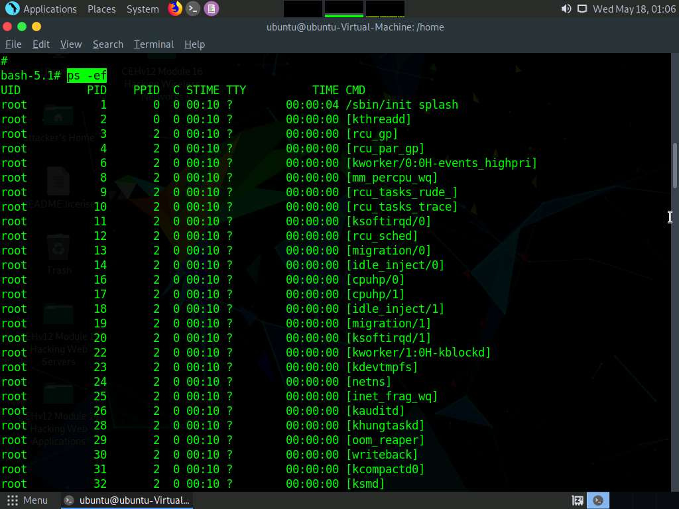Image resolution: width=679 pixels, height=509 pixels.
Task: Open the clock showing Wed May 18
Action: (634, 9)
